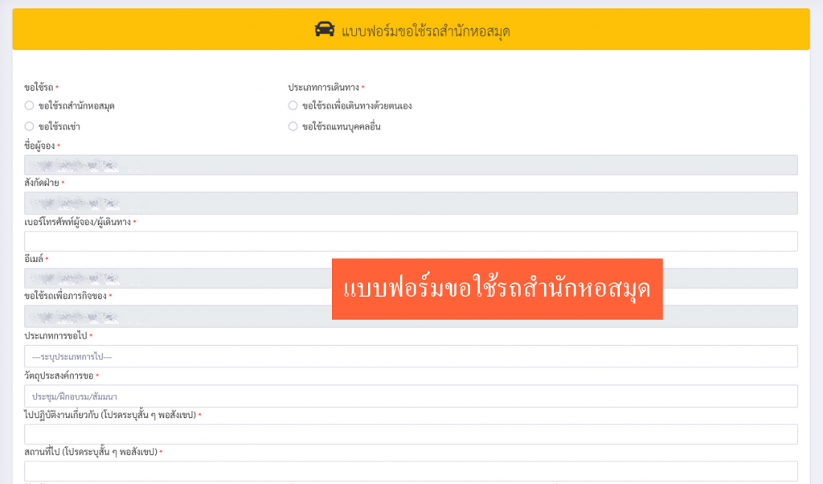Click the วัตถุประสงค์การขอ input field

pos(411,396)
